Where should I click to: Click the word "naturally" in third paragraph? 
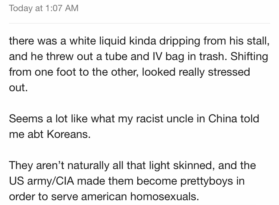pyautogui.click(x=89, y=166)
